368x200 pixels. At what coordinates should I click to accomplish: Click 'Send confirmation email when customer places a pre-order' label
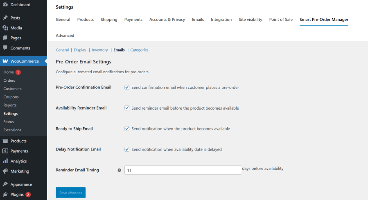point(185,88)
